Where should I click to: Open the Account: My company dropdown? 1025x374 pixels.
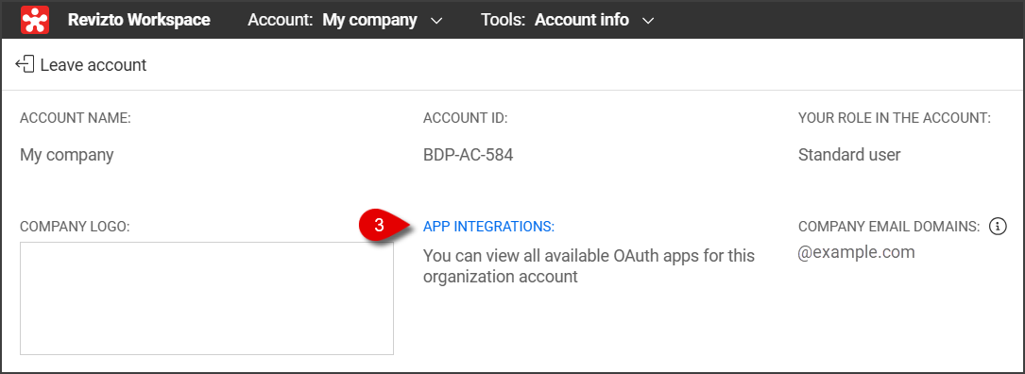tap(345, 20)
